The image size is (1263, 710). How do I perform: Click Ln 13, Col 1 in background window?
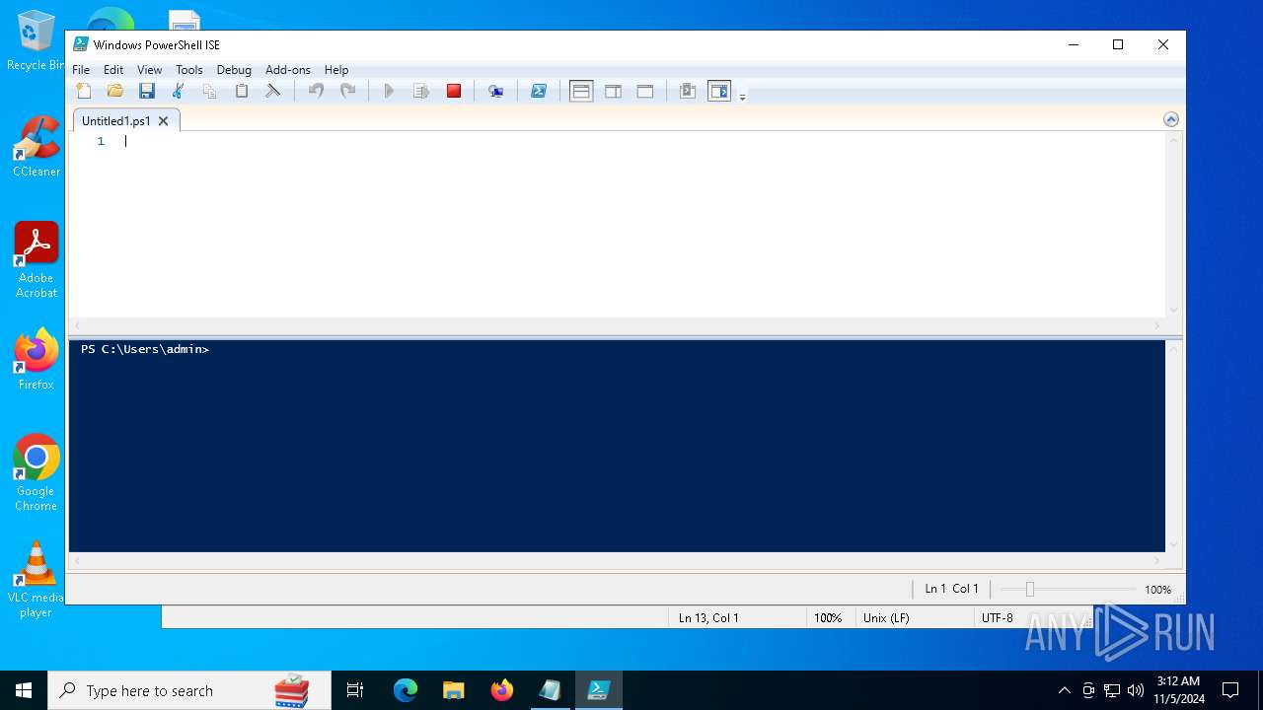pos(708,618)
